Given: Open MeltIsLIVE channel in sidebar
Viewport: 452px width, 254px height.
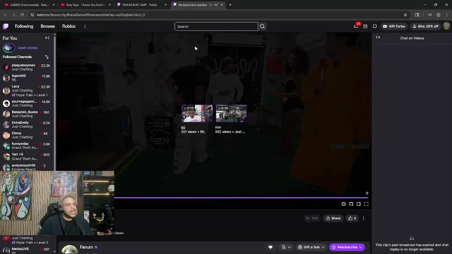Looking at the screenshot, I should 26,250.
